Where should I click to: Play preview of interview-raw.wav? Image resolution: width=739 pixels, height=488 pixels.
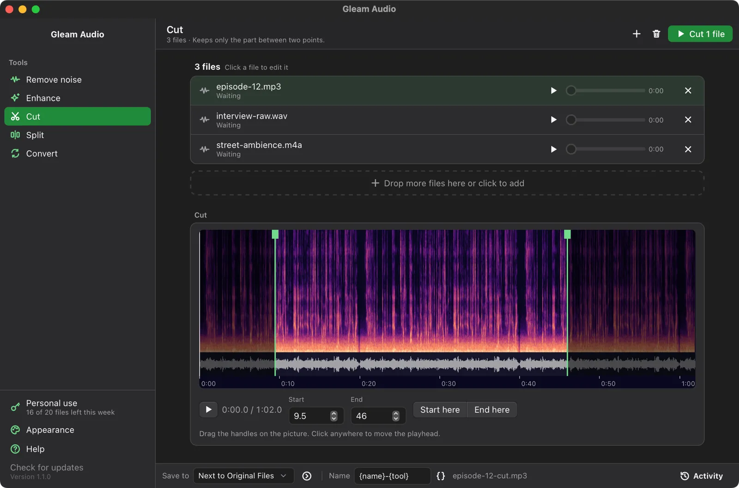(x=553, y=120)
